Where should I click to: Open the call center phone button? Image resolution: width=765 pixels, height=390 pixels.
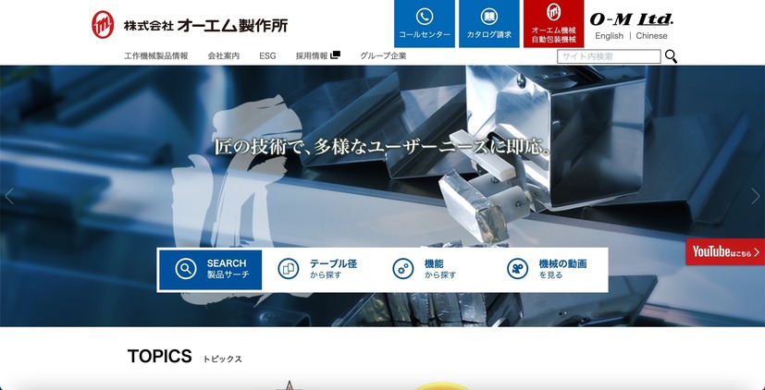(424, 24)
